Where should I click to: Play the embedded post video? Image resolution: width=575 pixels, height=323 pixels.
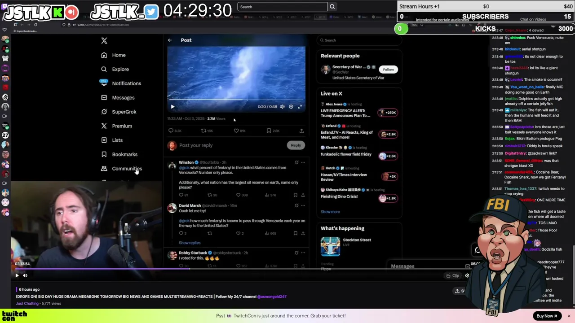tap(172, 107)
